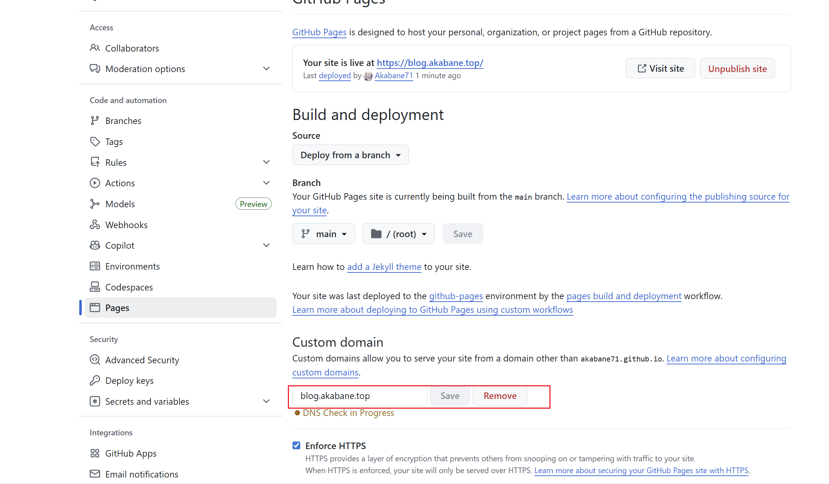Expand the Secrets and variables section
Viewport: 829px width, 484px height.
[x=266, y=401]
